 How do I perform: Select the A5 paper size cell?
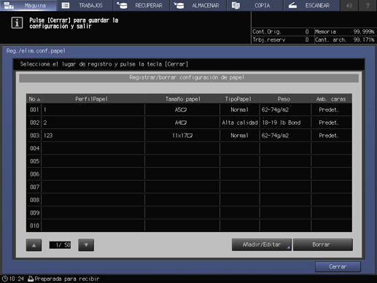pos(182,109)
